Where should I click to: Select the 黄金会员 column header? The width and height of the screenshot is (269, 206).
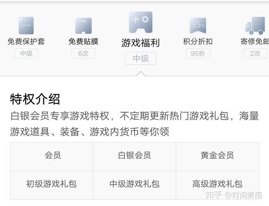point(217,155)
